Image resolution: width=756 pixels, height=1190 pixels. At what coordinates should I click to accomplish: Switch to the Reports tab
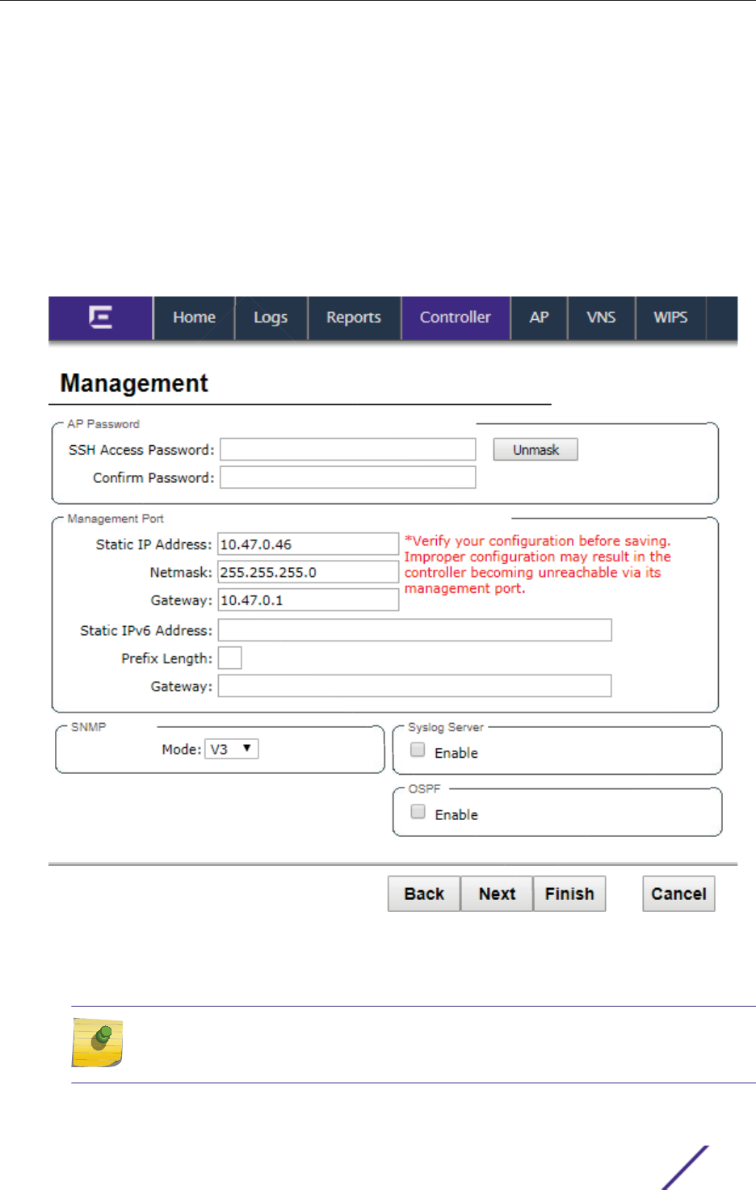tap(354, 317)
